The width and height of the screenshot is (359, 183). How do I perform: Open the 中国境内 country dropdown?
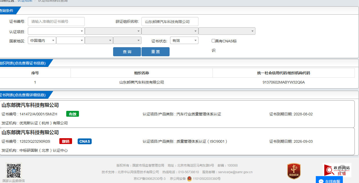click(x=42, y=40)
